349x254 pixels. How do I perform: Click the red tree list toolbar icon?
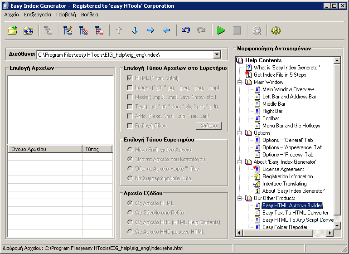(x=99, y=30)
